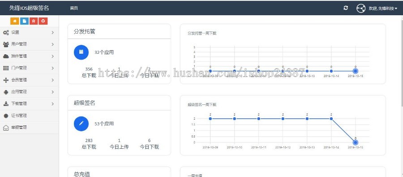Click the Android icon beside 应用管理
Image resolution: width=403 pixels, height=177 pixels.
[x=6, y=92]
